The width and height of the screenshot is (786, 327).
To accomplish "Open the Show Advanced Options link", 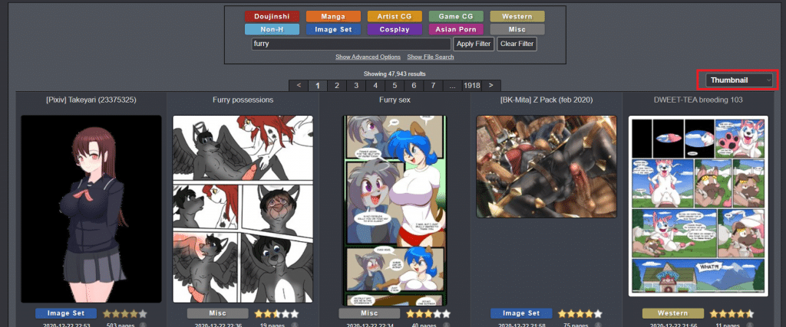I will pos(368,57).
